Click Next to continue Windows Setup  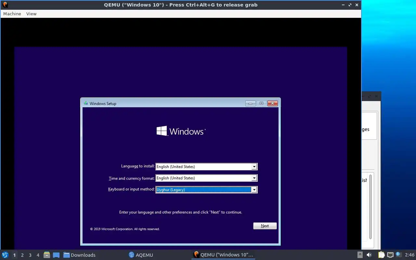(x=265, y=226)
